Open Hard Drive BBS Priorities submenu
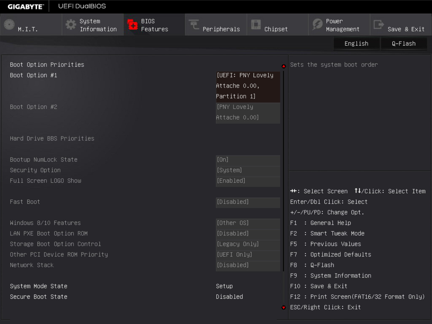The width and height of the screenshot is (432, 324). click(x=52, y=138)
